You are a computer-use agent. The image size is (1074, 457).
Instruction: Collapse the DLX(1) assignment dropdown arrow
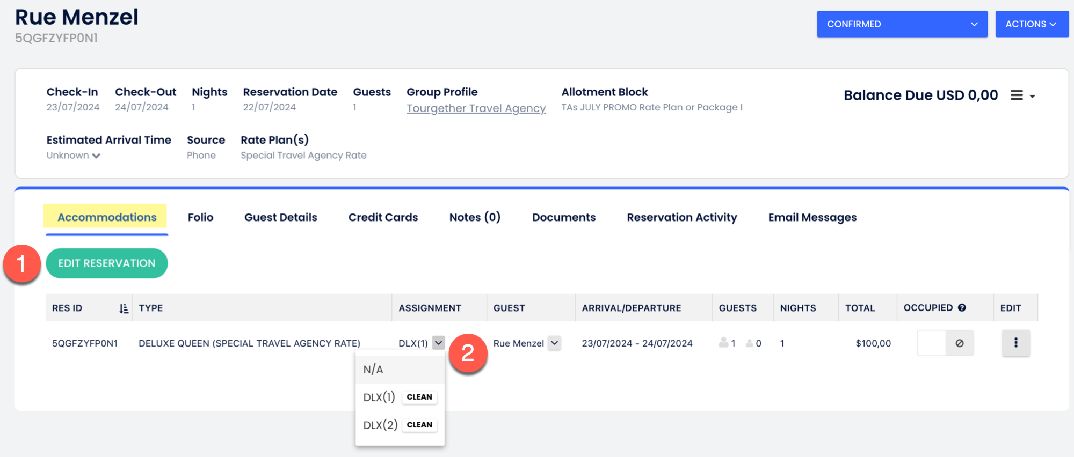439,343
